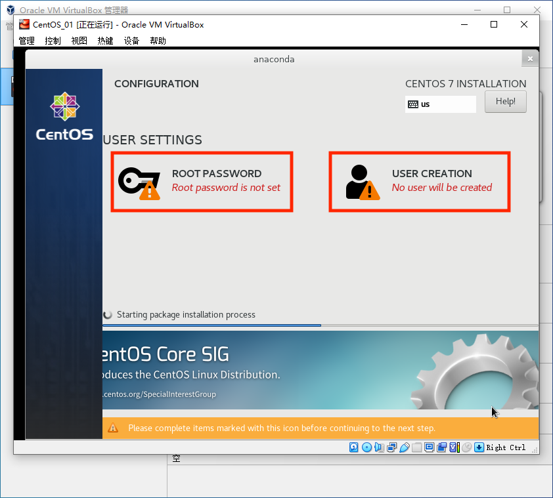Screen dimensions: 553x498
Task: Click the warning triangle in orange bar
Action: (113, 428)
